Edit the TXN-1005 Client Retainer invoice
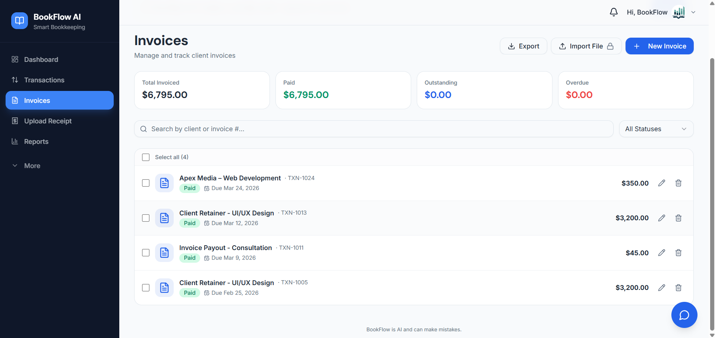The image size is (715, 338). [662, 288]
